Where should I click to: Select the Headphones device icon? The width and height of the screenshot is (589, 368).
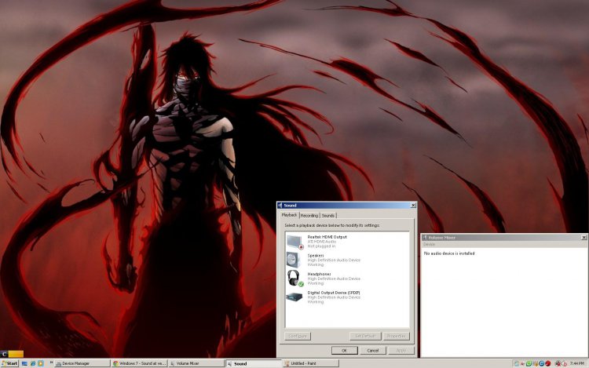(x=294, y=279)
